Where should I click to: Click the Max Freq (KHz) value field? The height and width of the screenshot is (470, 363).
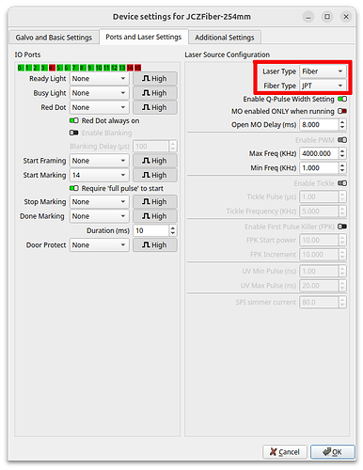[x=319, y=153]
